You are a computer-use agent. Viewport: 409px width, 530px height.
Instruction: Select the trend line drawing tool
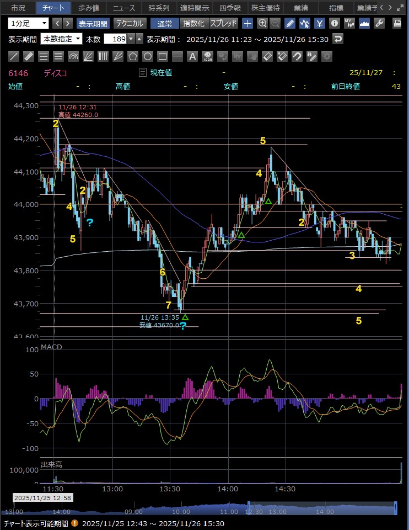tap(14, 56)
